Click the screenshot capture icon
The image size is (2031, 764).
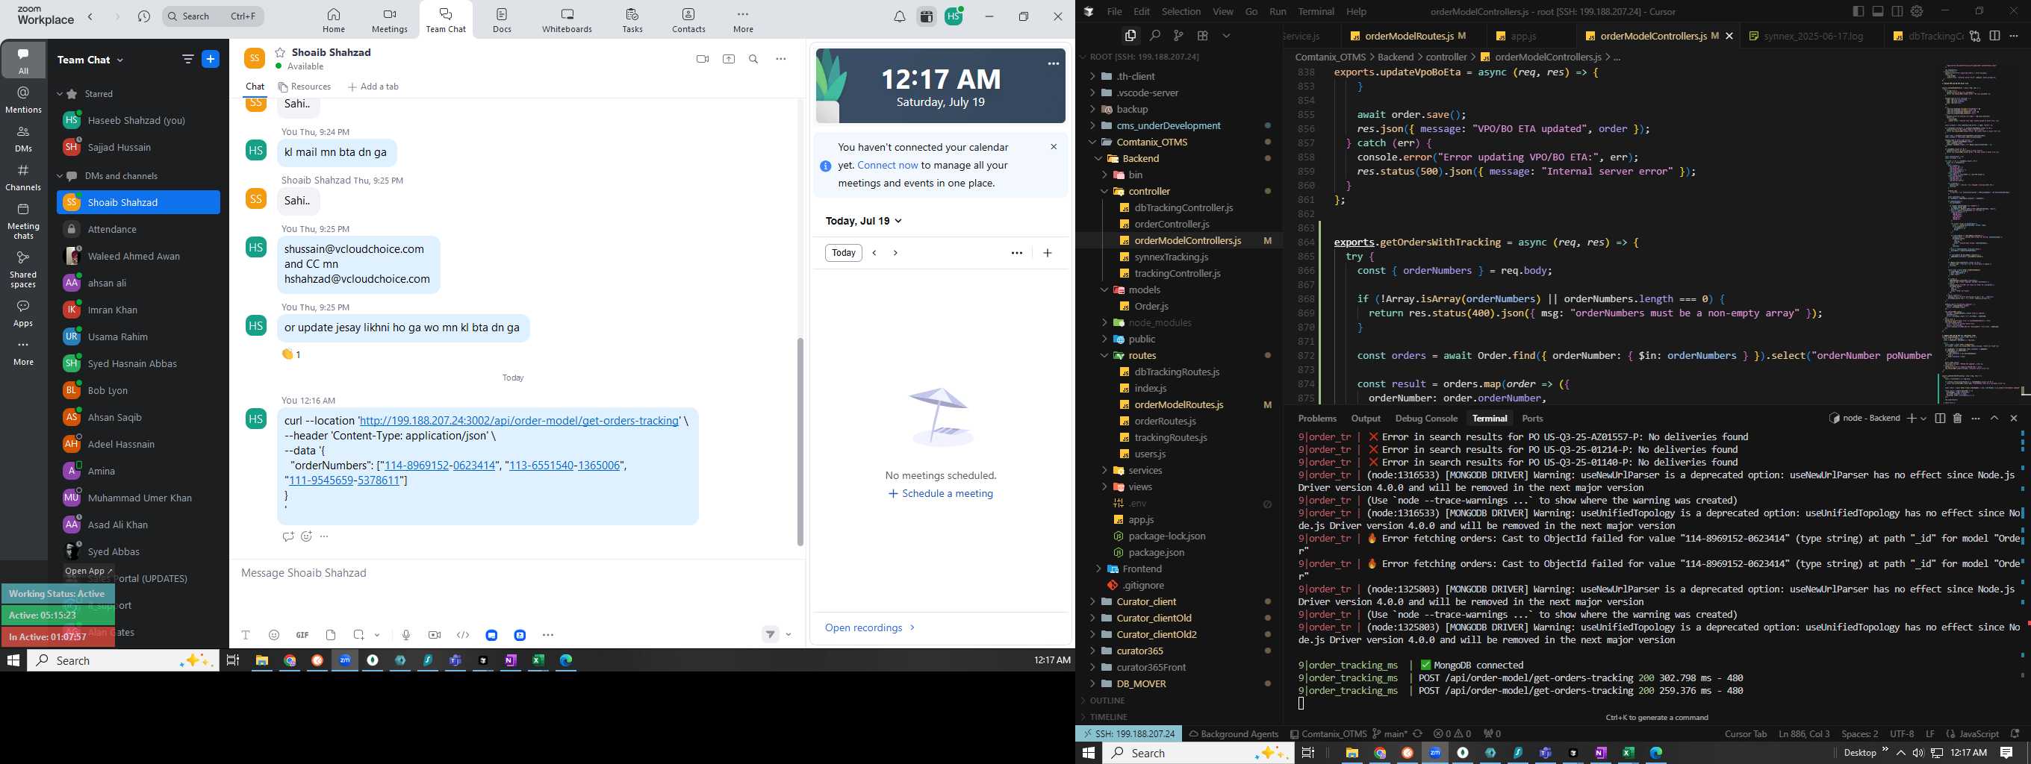(x=358, y=635)
